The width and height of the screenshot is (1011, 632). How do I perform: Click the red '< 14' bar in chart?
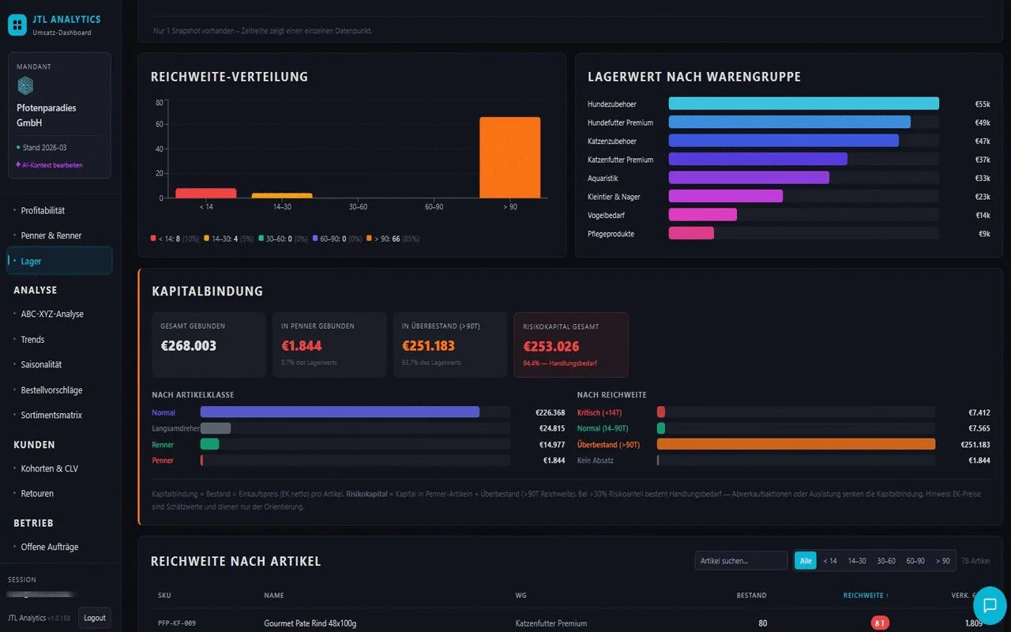[205, 193]
